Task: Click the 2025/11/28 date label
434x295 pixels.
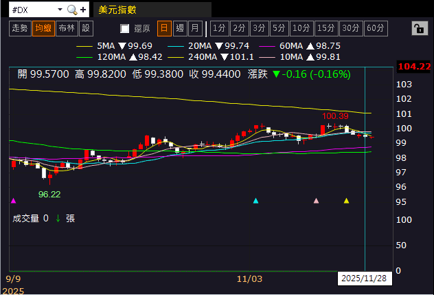Action: 364,278
